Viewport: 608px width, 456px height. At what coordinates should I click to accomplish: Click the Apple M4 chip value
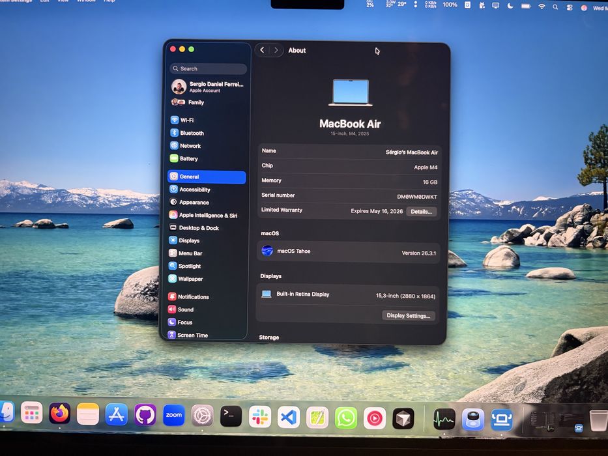[x=426, y=167]
